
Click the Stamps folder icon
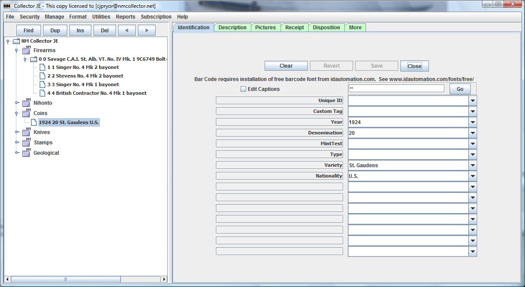click(26, 143)
